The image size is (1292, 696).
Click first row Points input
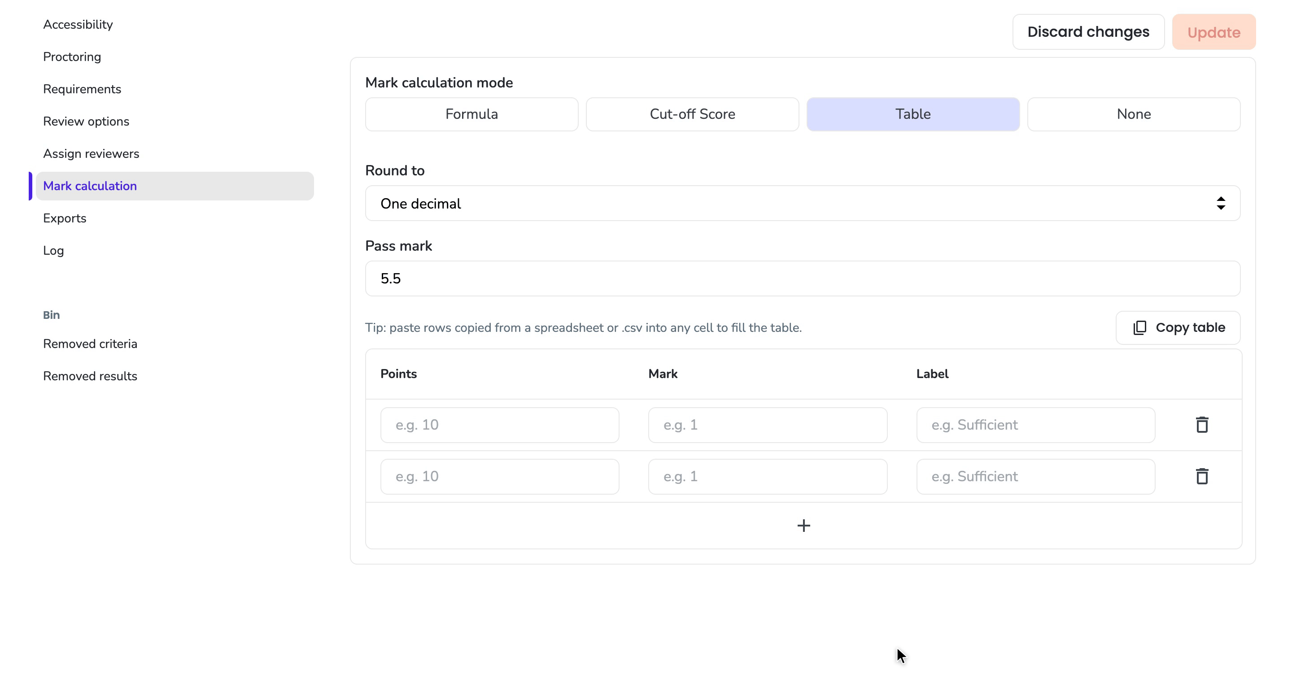pos(500,425)
